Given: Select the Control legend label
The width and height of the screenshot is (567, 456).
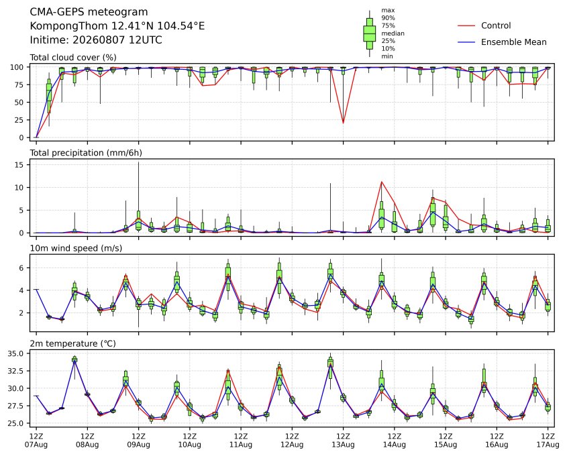Looking at the screenshot, I should (496, 25).
